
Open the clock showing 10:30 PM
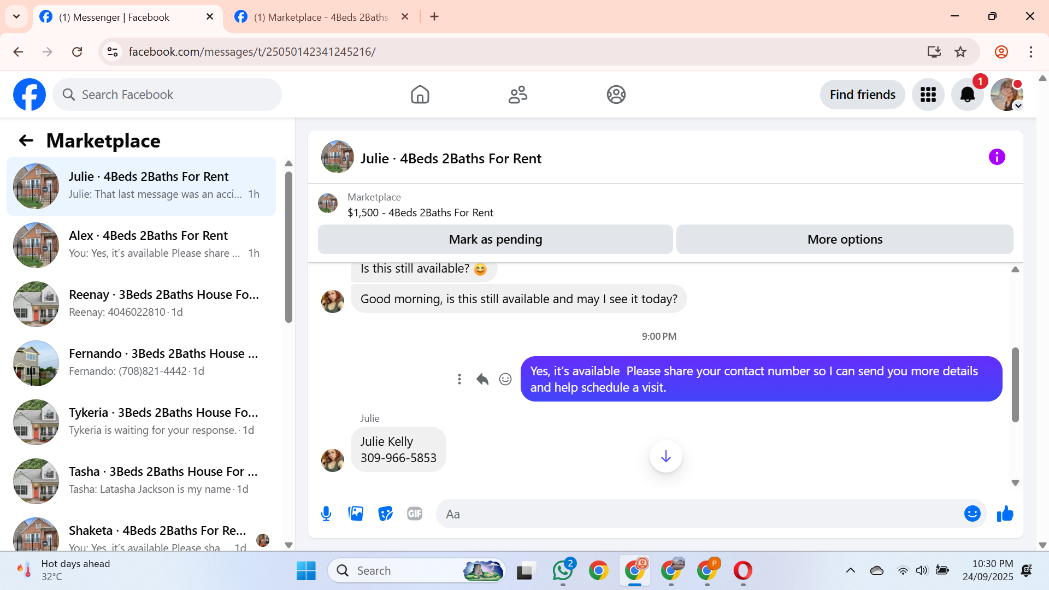[x=988, y=570]
